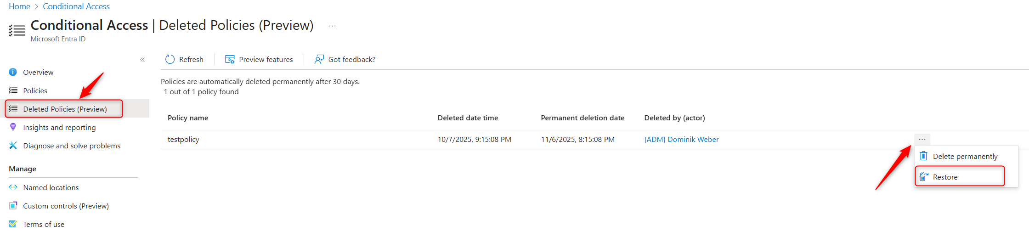Go to Home breadcrumb link
Image resolution: width=1029 pixels, height=231 pixels.
click(19, 6)
